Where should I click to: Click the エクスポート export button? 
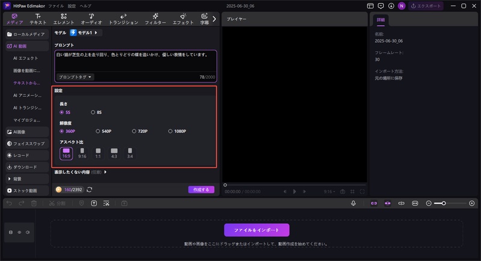pyautogui.click(x=426, y=6)
